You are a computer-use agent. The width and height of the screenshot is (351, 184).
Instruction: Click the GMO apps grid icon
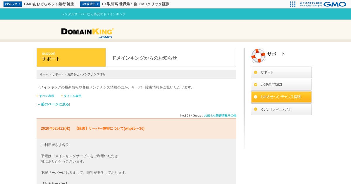click(293, 4)
